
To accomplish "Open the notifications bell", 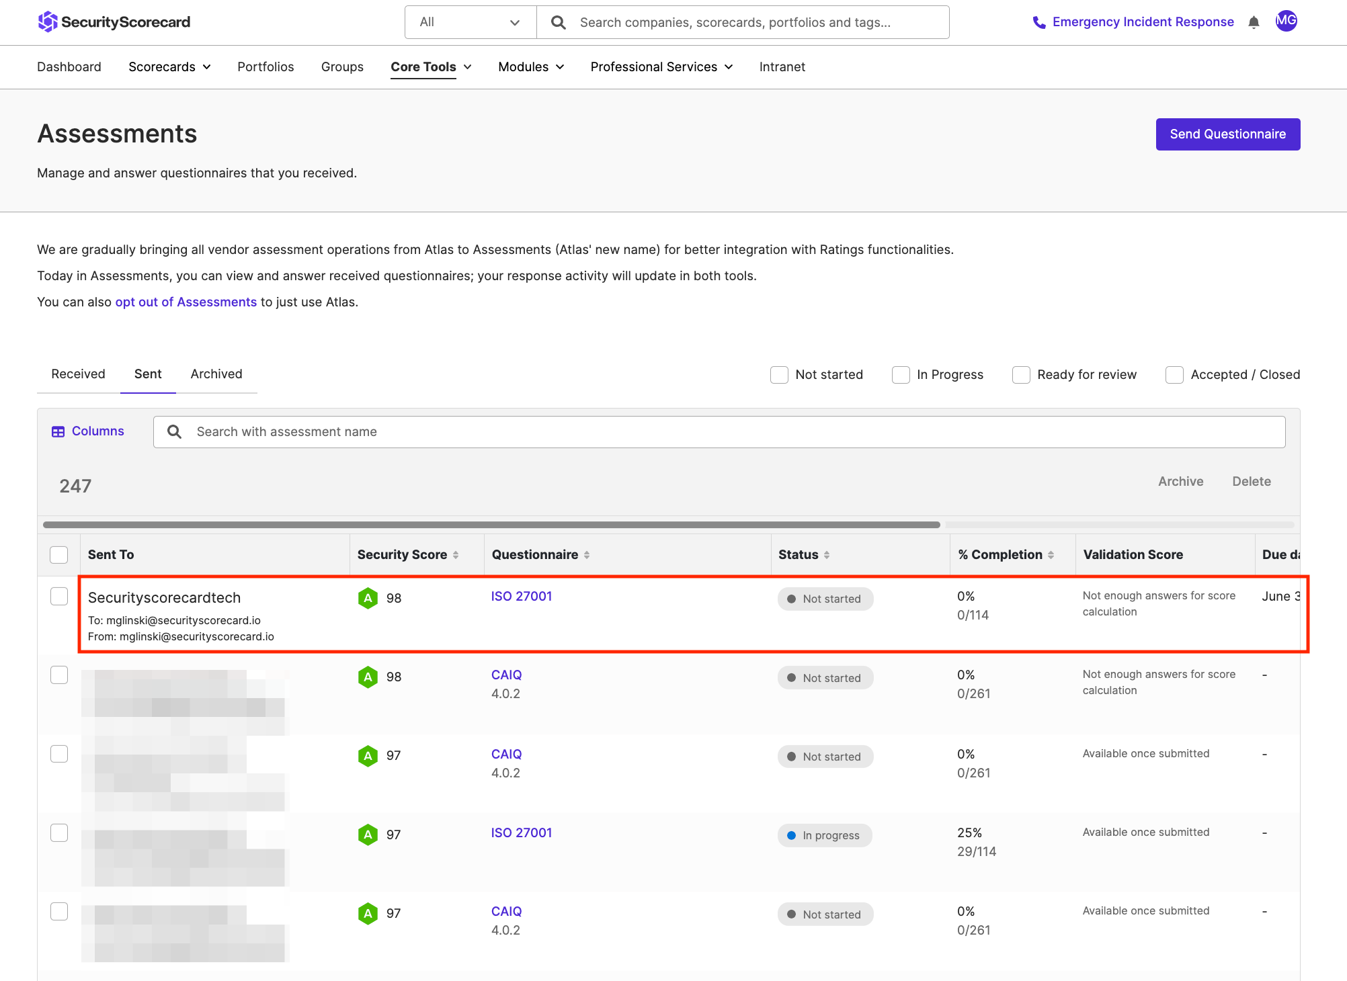I will [1253, 22].
